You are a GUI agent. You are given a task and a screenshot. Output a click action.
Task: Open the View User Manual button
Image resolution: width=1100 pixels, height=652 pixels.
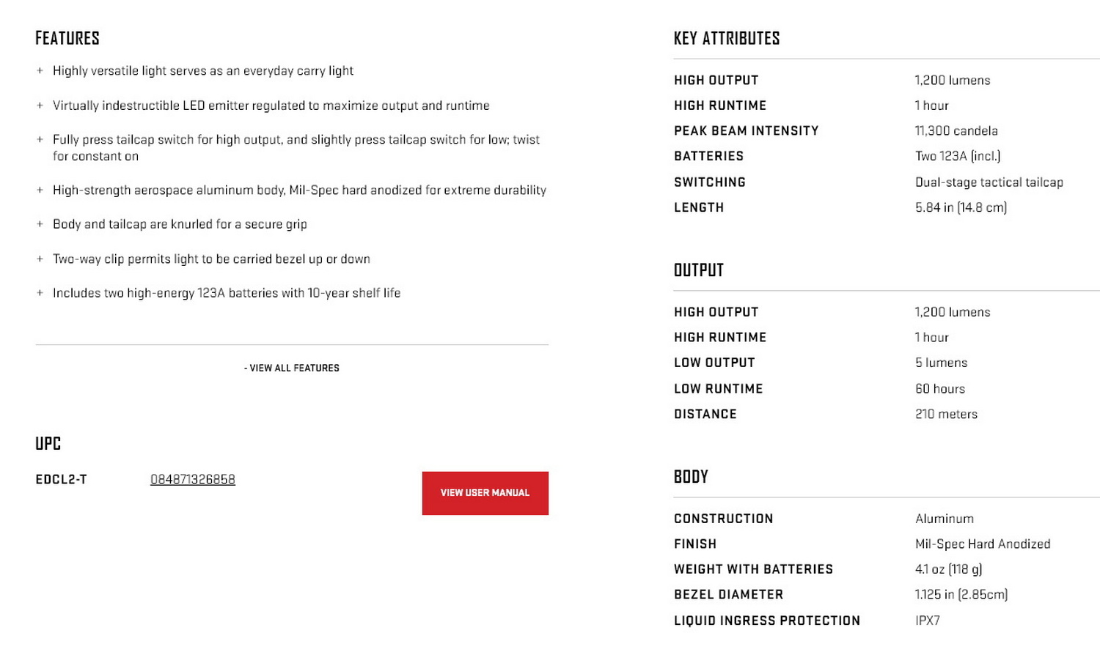[x=485, y=493]
